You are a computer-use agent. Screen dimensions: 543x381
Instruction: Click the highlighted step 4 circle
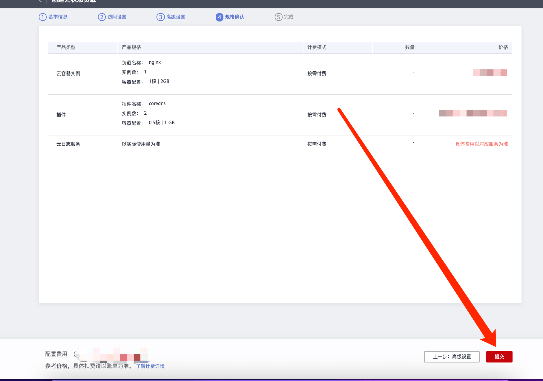pyautogui.click(x=219, y=17)
